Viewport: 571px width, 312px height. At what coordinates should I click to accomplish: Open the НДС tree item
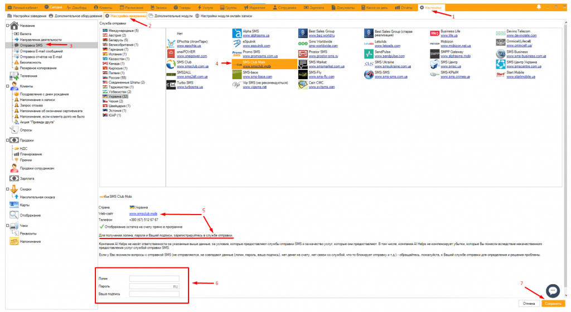21,149
